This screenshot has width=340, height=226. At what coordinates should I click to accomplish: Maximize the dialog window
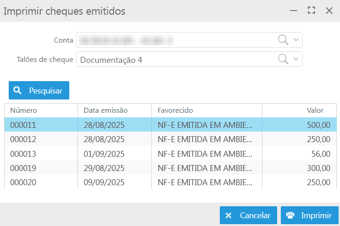[x=312, y=11]
